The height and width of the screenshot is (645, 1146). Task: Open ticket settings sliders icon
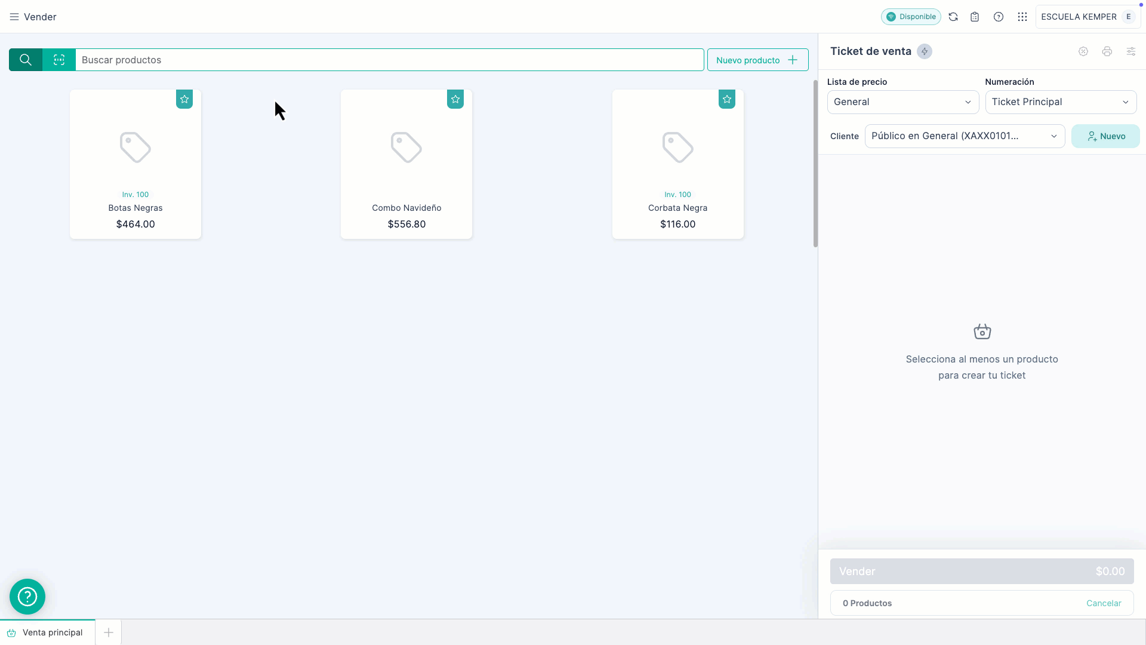[x=1131, y=51]
